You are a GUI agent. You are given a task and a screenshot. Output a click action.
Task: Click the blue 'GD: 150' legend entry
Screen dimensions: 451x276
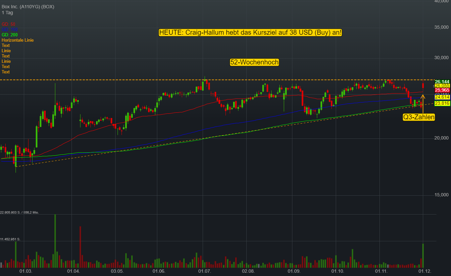point(10,29)
